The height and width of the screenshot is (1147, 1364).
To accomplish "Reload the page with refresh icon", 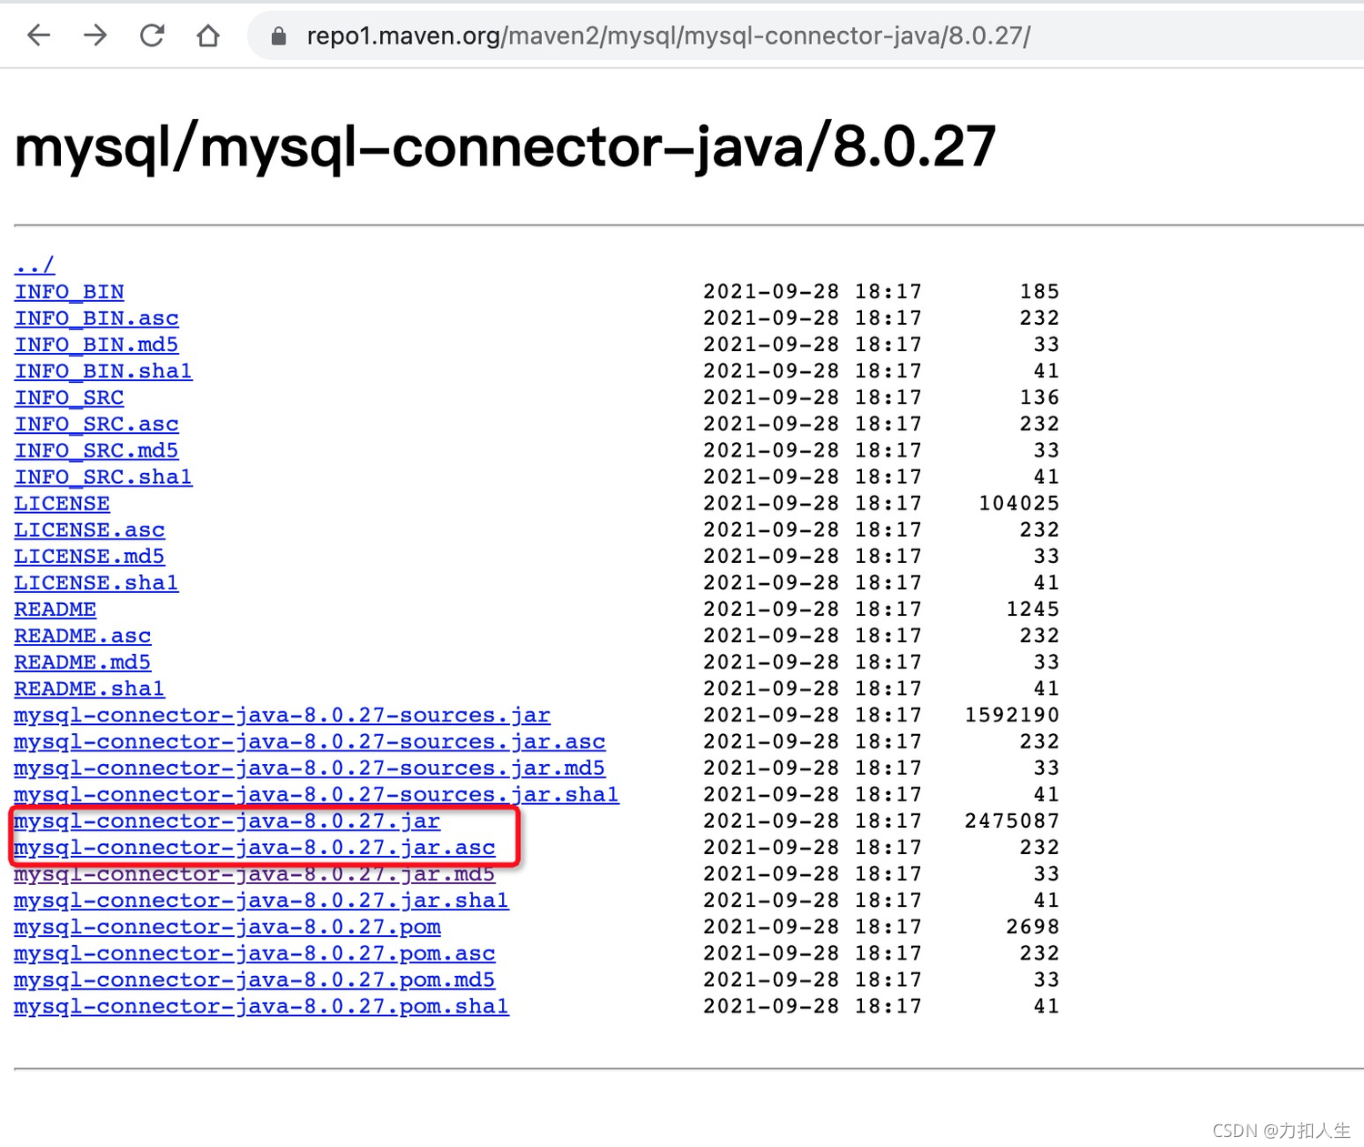I will coord(152,35).
